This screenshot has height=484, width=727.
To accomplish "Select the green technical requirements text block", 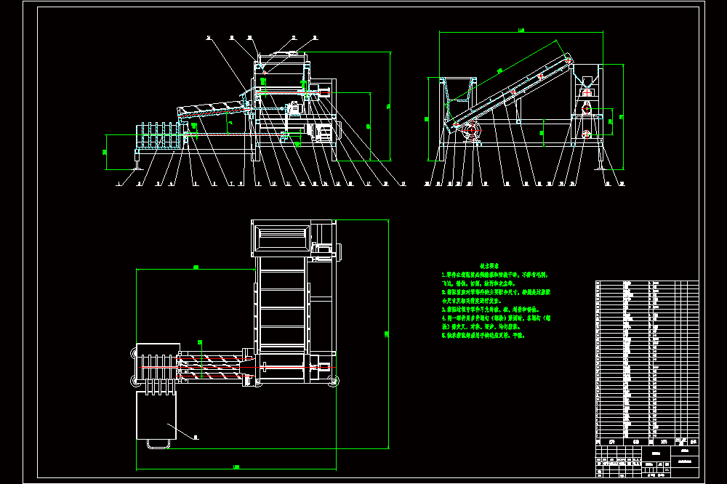I will [x=496, y=301].
